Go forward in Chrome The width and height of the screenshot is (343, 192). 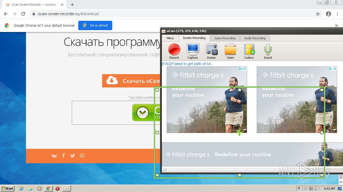point(14,14)
